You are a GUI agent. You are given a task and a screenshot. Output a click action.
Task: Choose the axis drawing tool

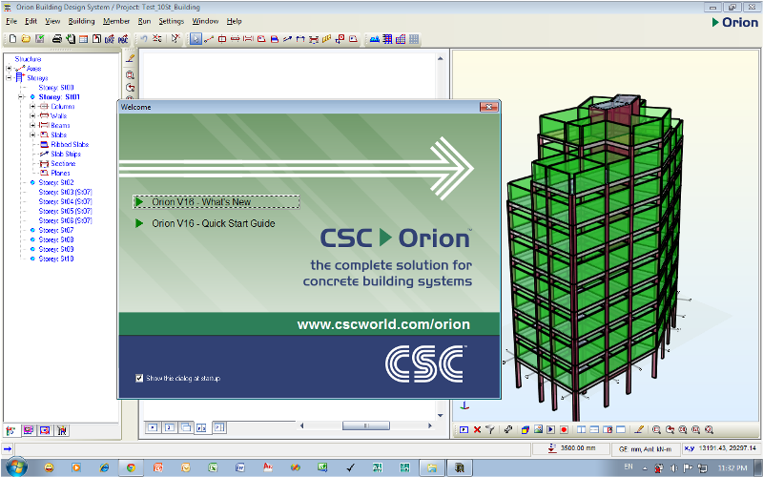(x=209, y=39)
